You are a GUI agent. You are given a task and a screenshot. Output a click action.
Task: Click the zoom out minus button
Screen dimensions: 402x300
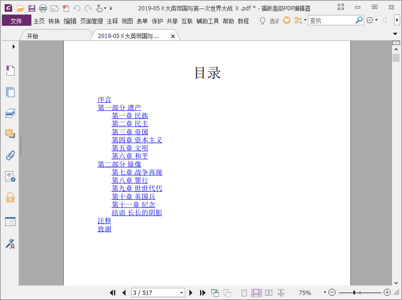tap(332, 292)
